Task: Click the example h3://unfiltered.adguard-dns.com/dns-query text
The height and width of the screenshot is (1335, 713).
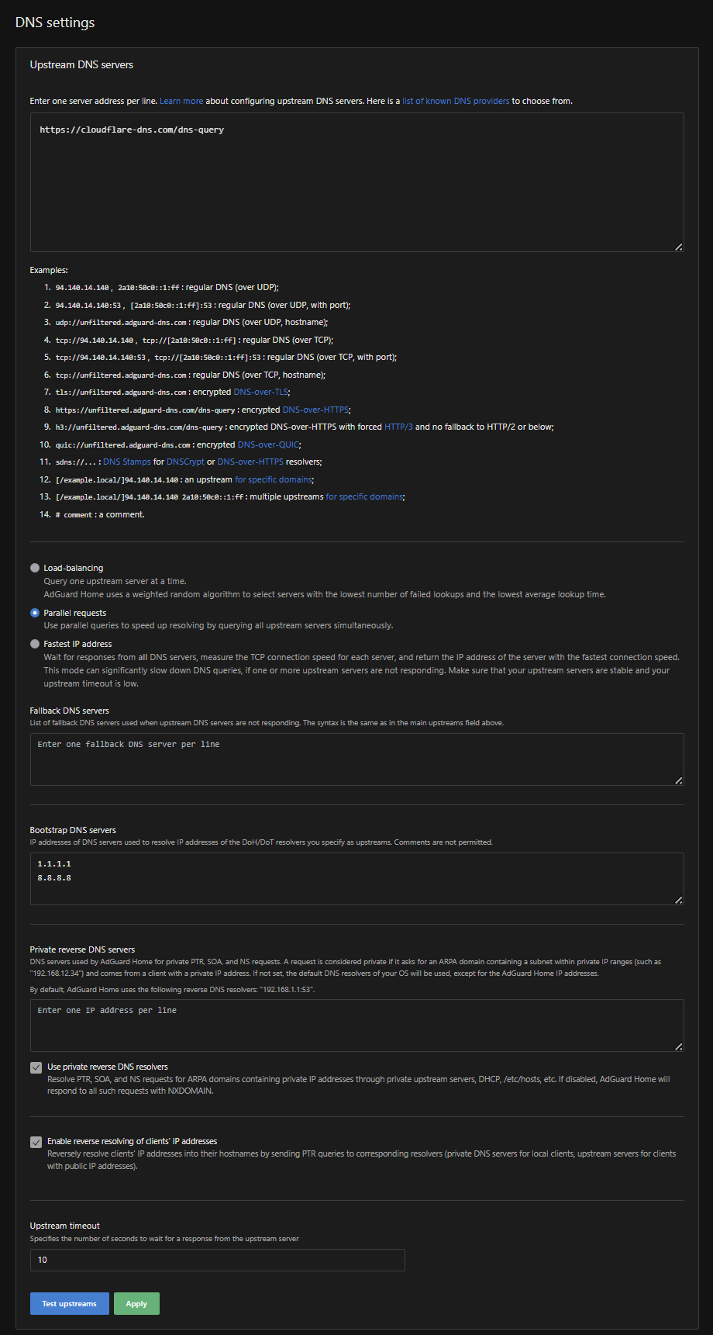Action: pyautogui.click(x=139, y=427)
